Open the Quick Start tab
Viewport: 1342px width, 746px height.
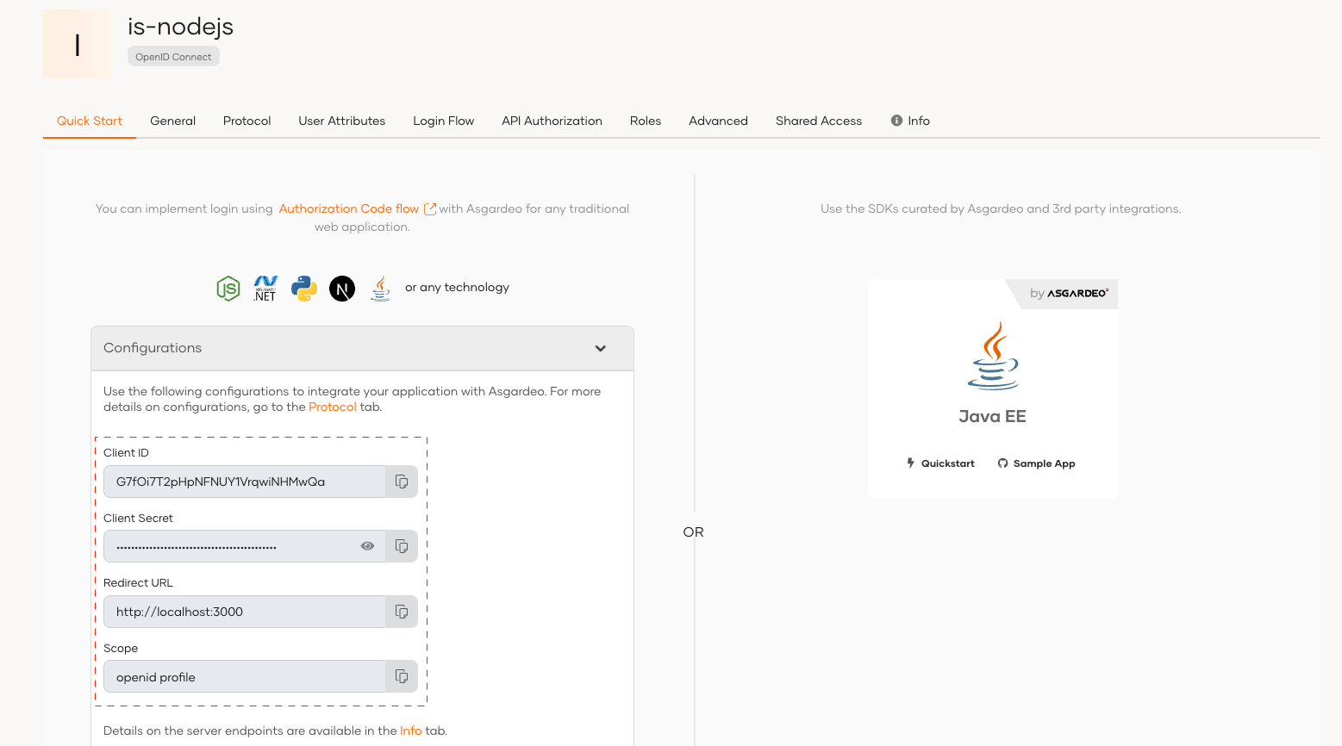pyautogui.click(x=90, y=121)
